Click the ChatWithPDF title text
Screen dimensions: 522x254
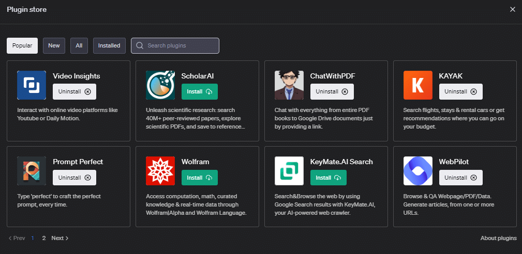[333, 76]
